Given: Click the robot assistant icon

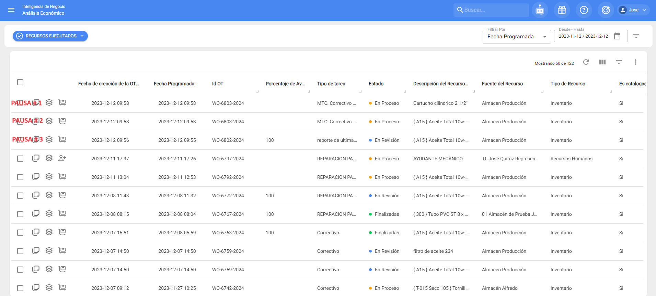Looking at the screenshot, I should click(x=540, y=10).
